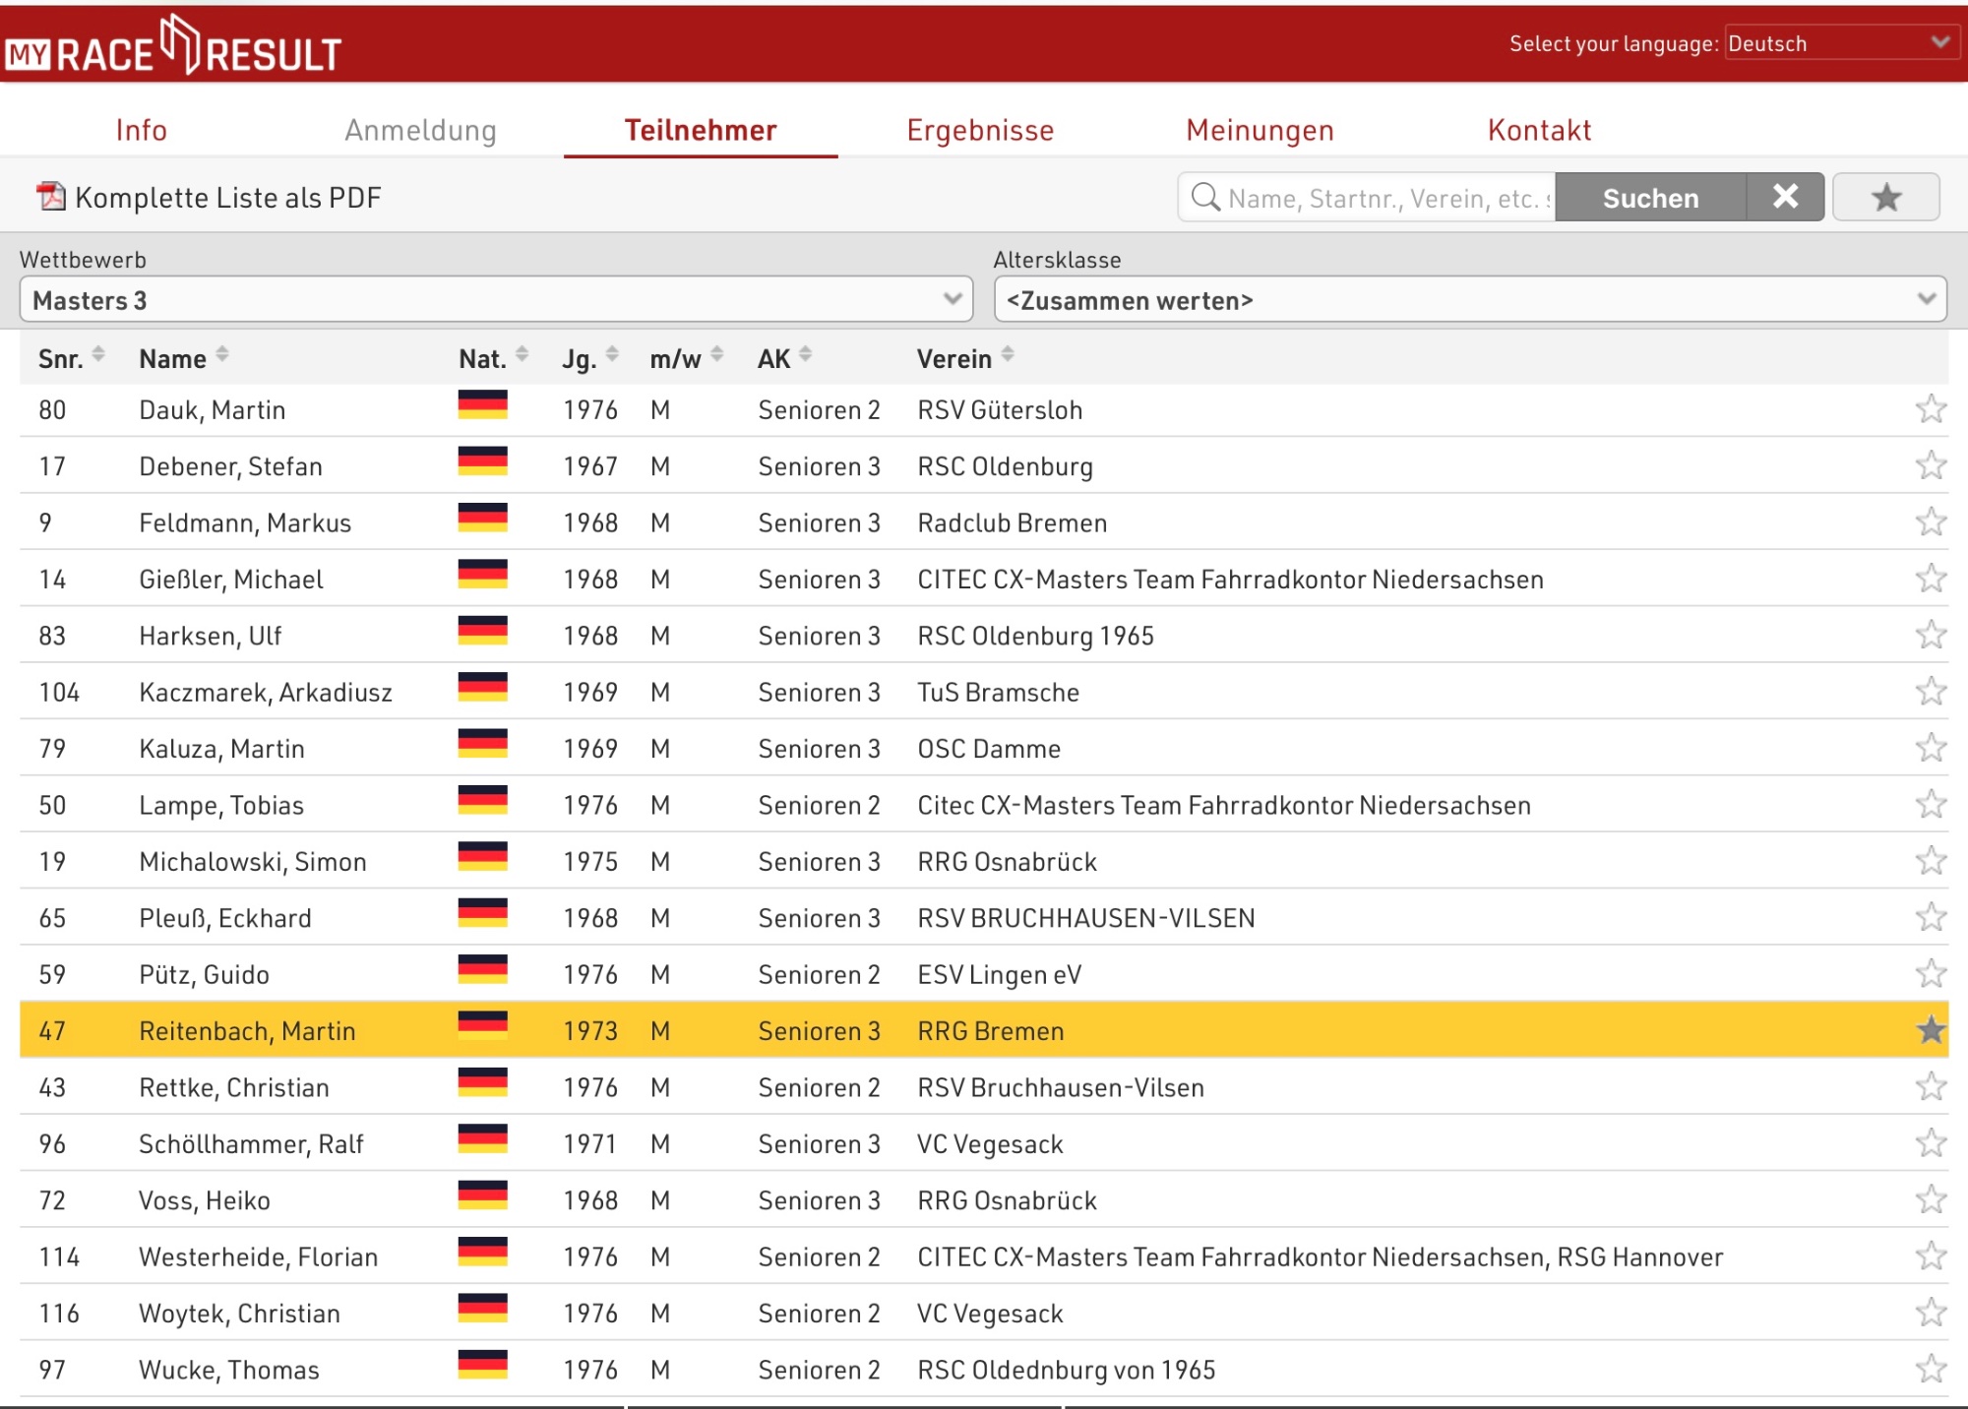Open the language selector Deutsch
The height and width of the screenshot is (1409, 1968).
(1838, 43)
